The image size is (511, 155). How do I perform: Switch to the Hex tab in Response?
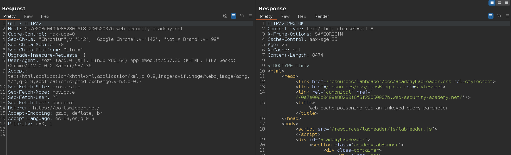click(x=302, y=16)
